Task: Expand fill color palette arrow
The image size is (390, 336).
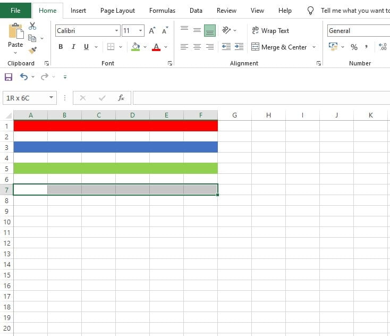Action: point(145,47)
